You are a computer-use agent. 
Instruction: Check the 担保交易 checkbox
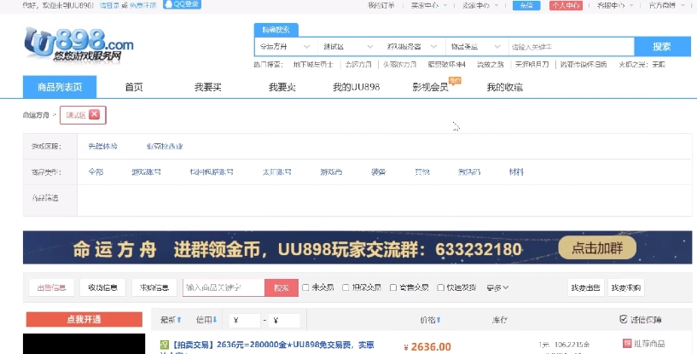(346, 287)
